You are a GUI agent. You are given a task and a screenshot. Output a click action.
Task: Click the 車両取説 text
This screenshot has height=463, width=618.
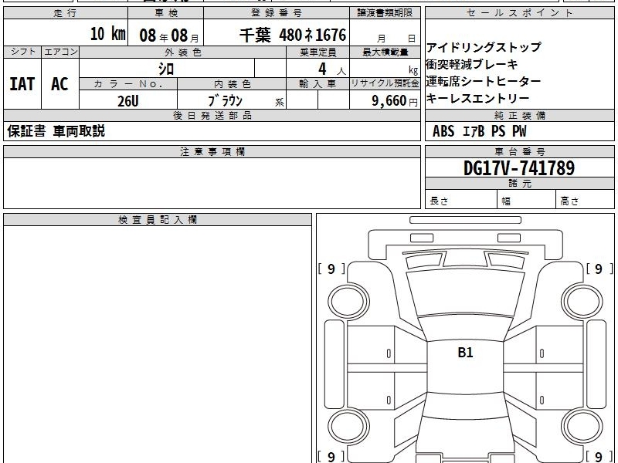pos(79,131)
